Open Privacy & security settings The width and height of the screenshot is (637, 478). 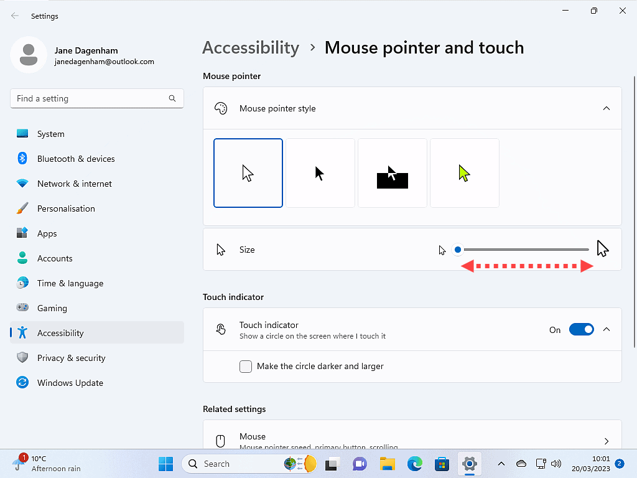pyautogui.click(x=71, y=358)
